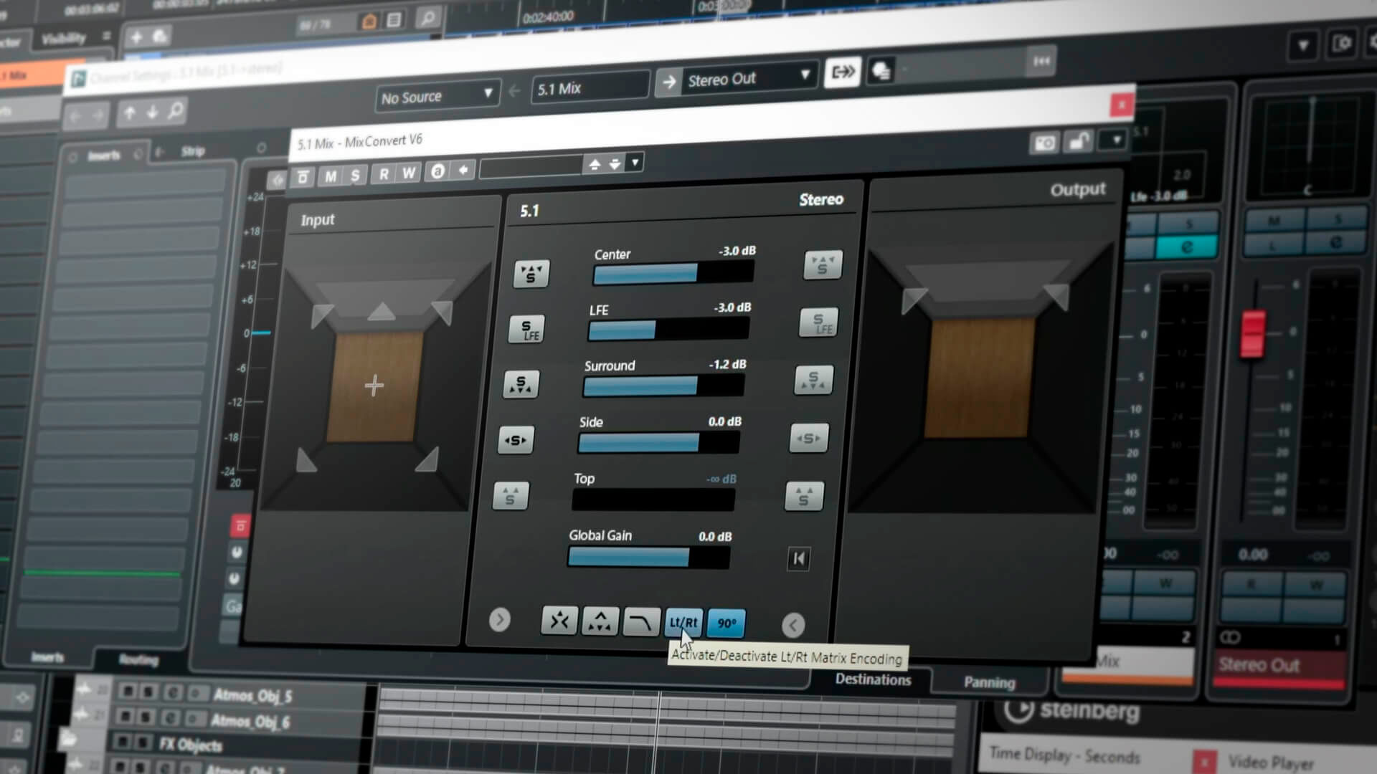Click the crossing arrows downmix button
This screenshot has width=1377, height=774.
[x=559, y=621]
